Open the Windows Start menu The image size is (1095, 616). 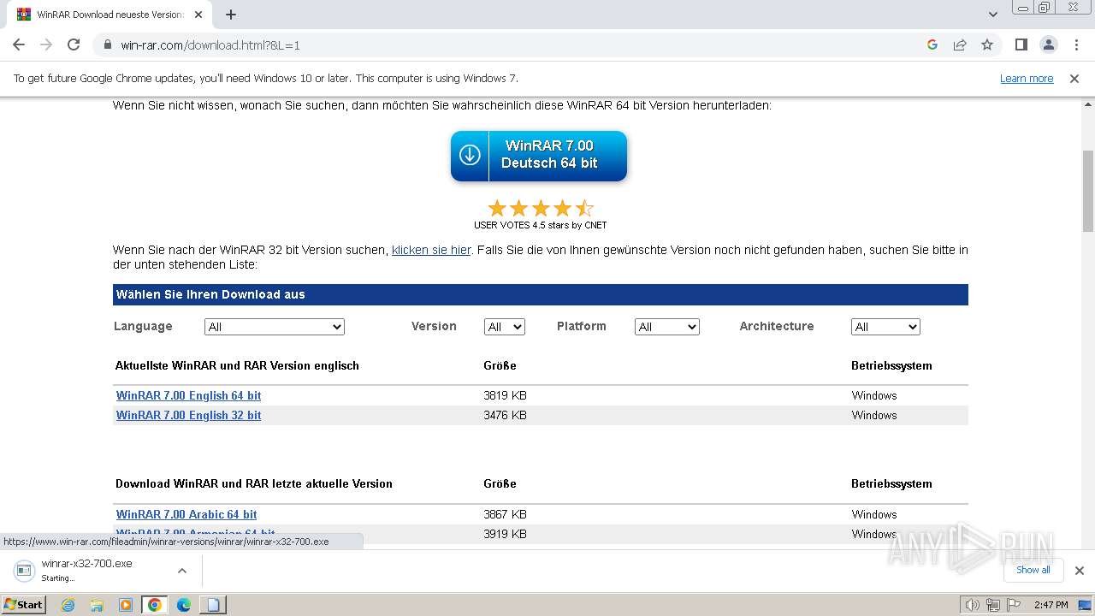(24, 605)
